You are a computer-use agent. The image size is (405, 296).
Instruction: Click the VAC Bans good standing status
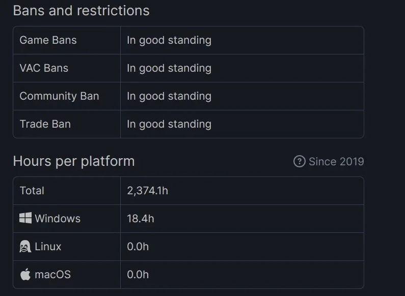click(169, 69)
